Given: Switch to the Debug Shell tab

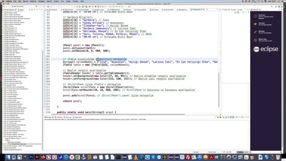Looking at the screenshot, I should 77,117.
